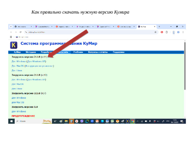Open File Explorer from the taskbar
Screen dimensions: 192x144
pyautogui.click(x=66, y=121)
